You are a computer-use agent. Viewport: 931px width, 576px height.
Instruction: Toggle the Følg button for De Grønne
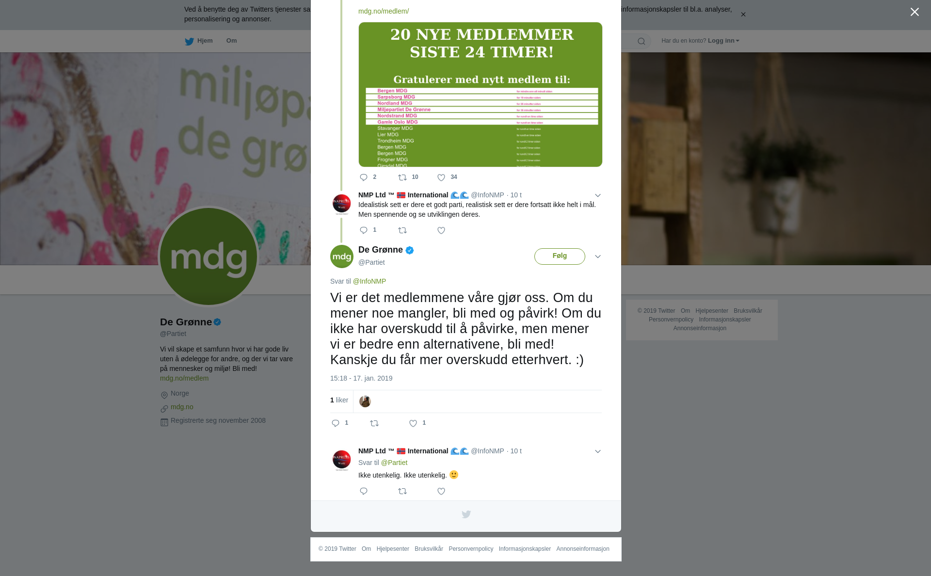click(x=560, y=256)
